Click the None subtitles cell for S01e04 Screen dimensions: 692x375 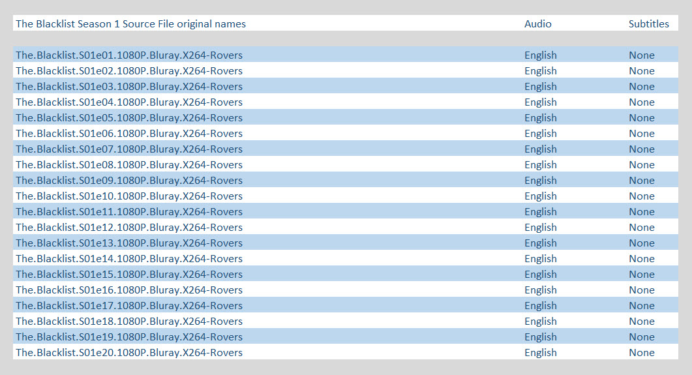[x=642, y=102]
